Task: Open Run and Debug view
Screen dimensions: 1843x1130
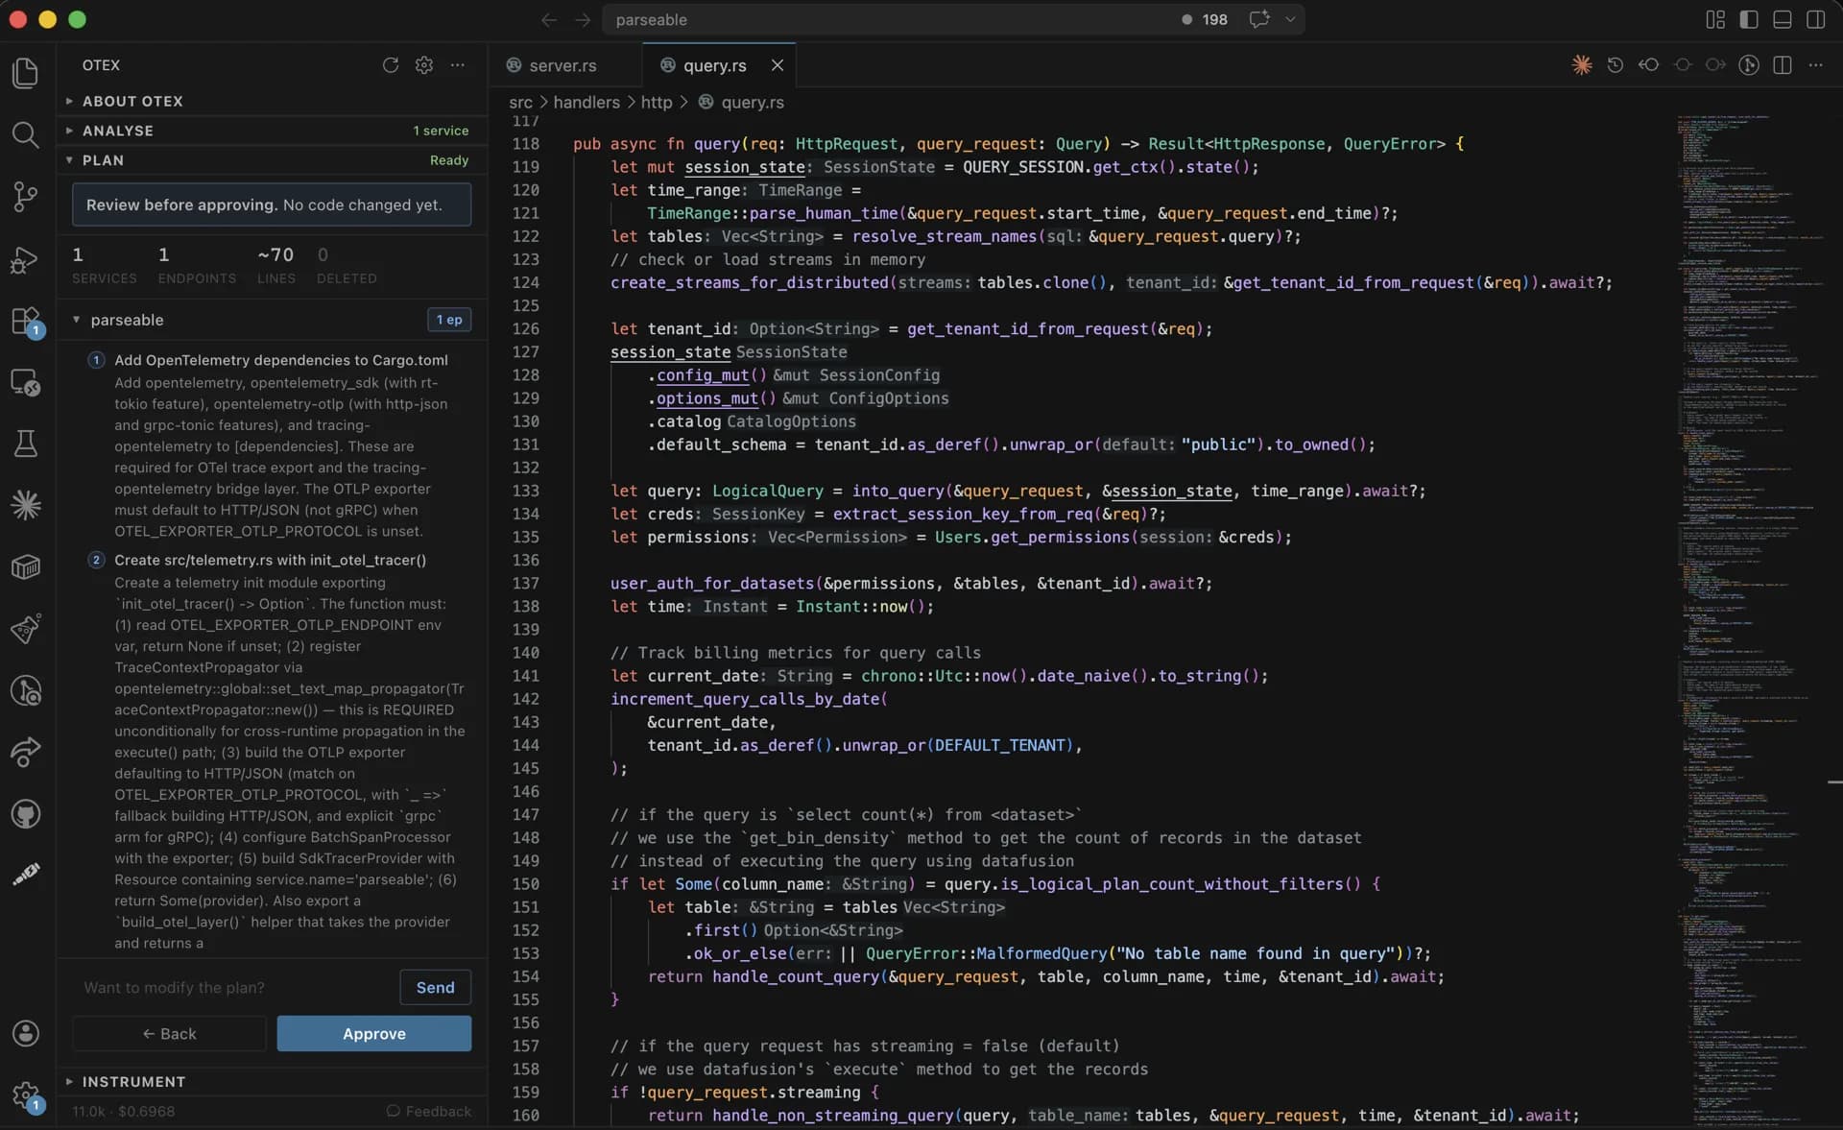Action: point(26,259)
